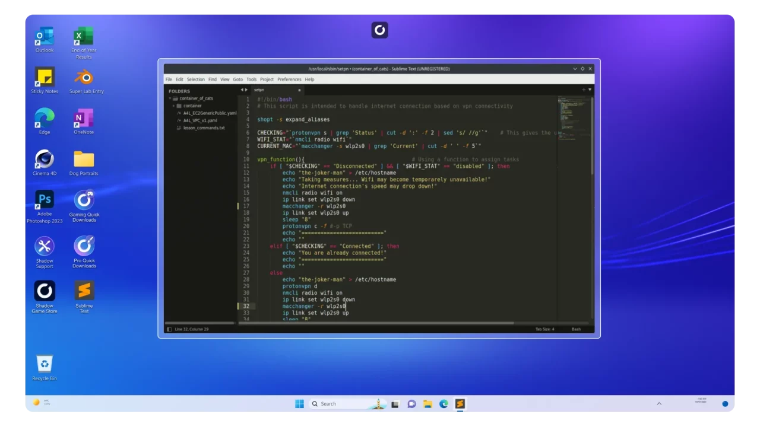Screen dimensions: 760x427
Task: Click Sublime Text icon in the taskbar
Action: 460,404
